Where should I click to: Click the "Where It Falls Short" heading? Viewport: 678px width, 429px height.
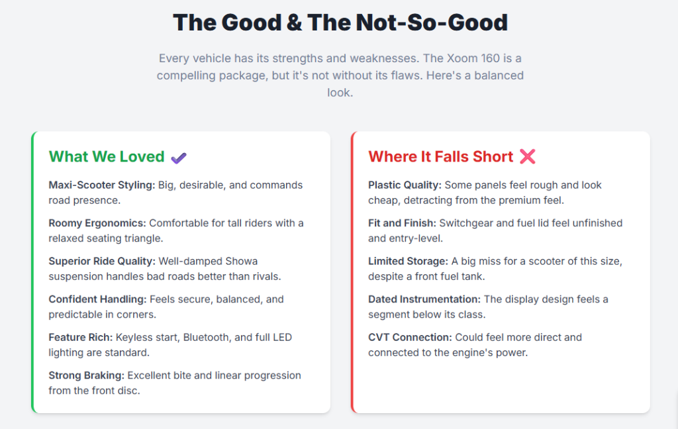(x=440, y=157)
